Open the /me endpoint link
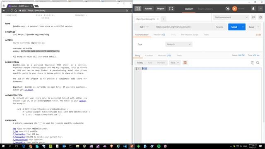The height and width of the screenshot is (149, 265). tap(14, 129)
